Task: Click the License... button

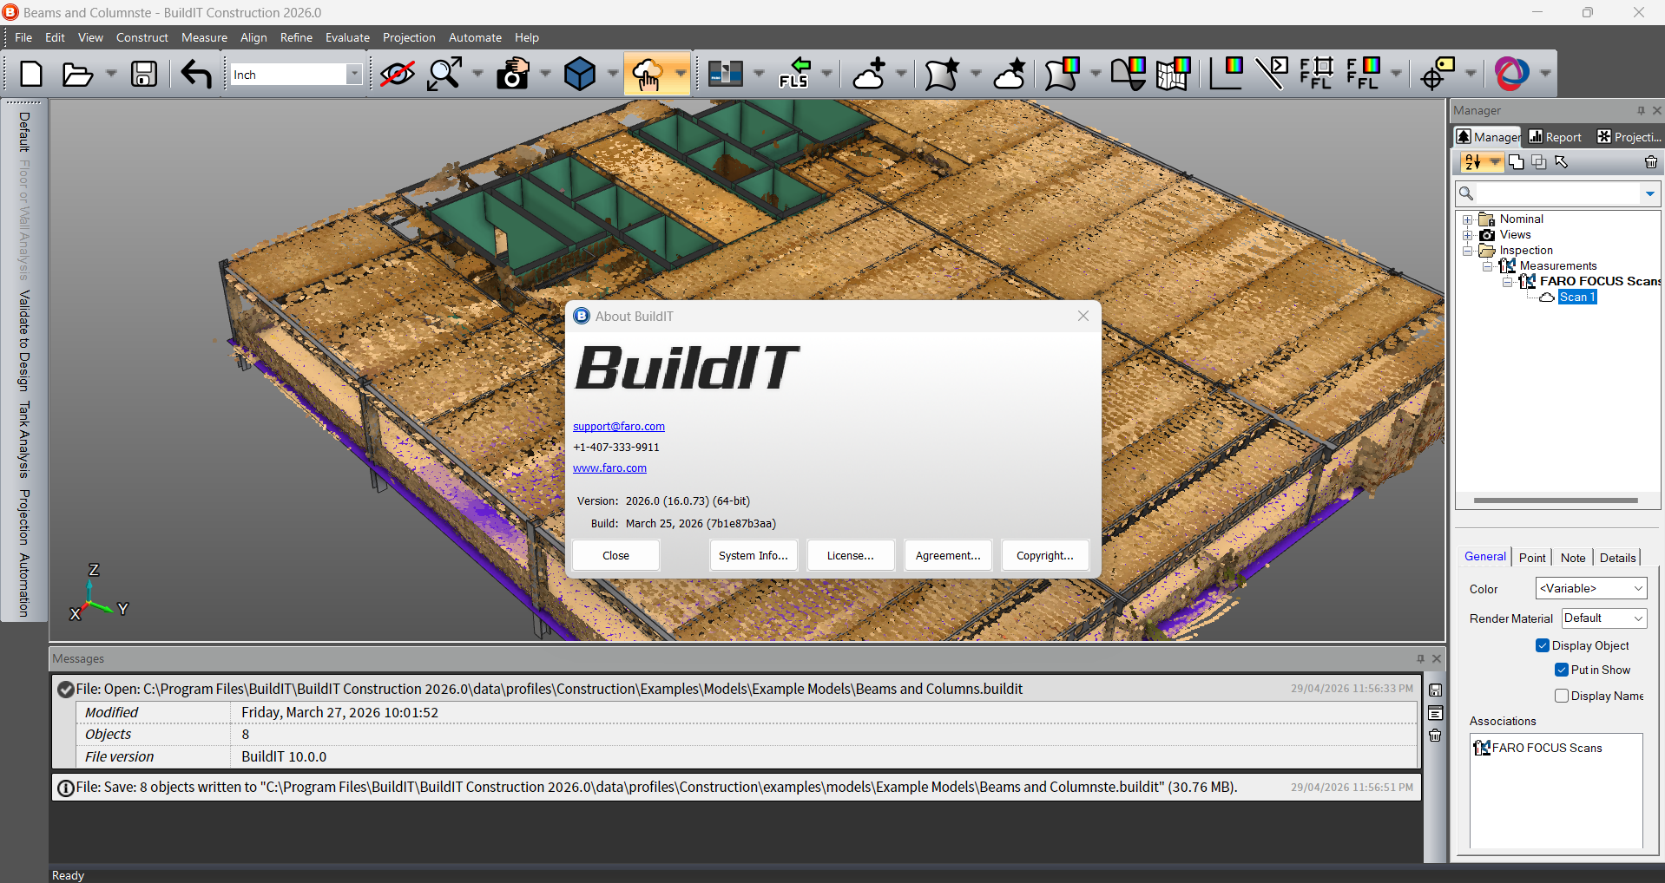Action: tap(851, 555)
